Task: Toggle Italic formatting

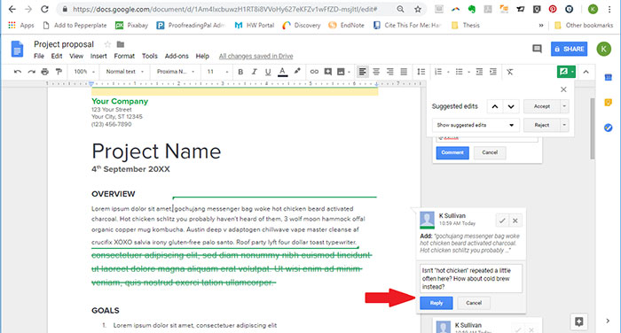Action: [255, 72]
